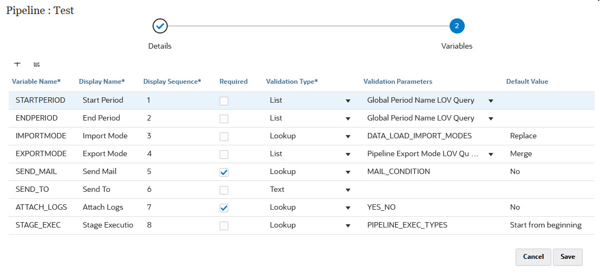
Task: Click the Attach Logs display name
Action: click(x=103, y=207)
